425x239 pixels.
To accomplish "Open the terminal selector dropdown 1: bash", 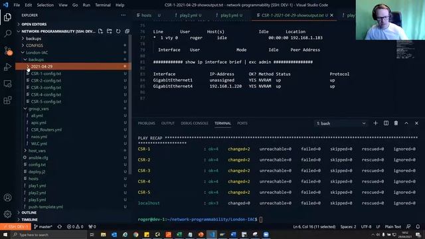I will click(x=341, y=123).
